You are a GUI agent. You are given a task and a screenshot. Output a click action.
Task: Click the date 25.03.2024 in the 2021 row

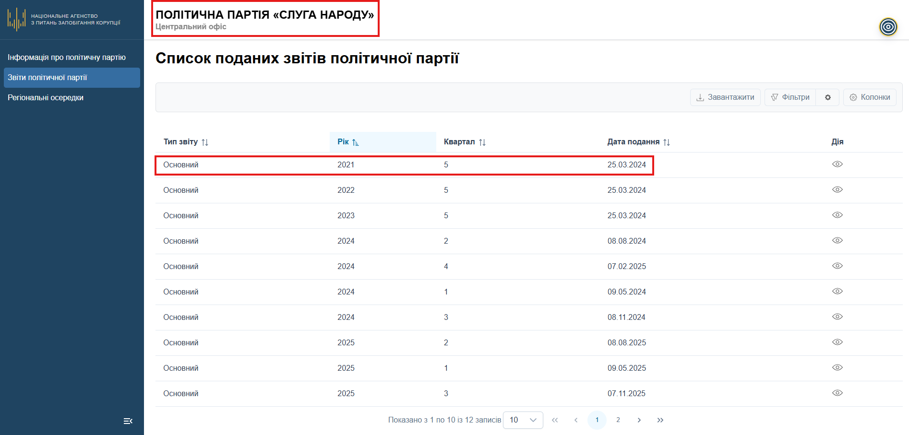point(626,165)
